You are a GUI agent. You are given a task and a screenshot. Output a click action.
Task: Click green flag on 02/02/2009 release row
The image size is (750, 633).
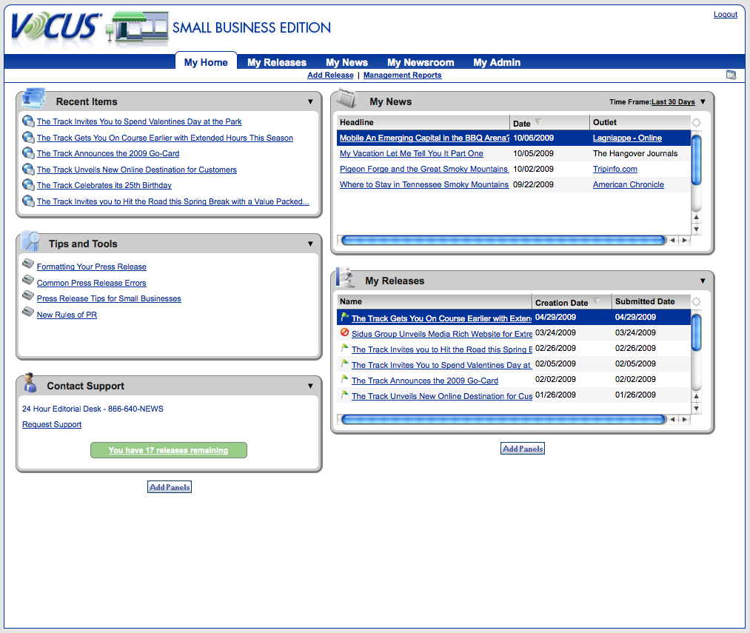(x=344, y=379)
